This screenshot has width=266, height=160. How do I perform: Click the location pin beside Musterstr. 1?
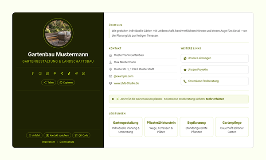click(110, 69)
